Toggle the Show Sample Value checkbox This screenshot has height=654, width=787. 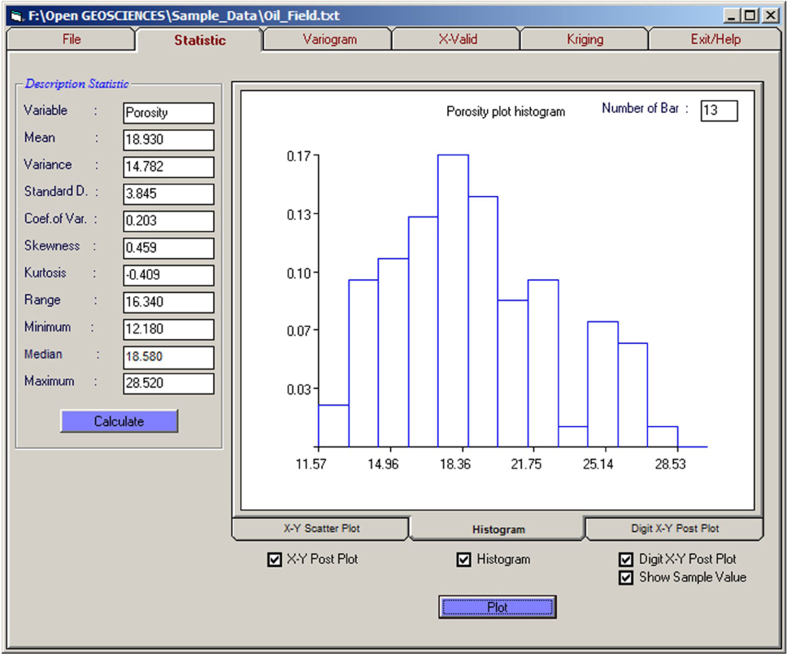[626, 578]
